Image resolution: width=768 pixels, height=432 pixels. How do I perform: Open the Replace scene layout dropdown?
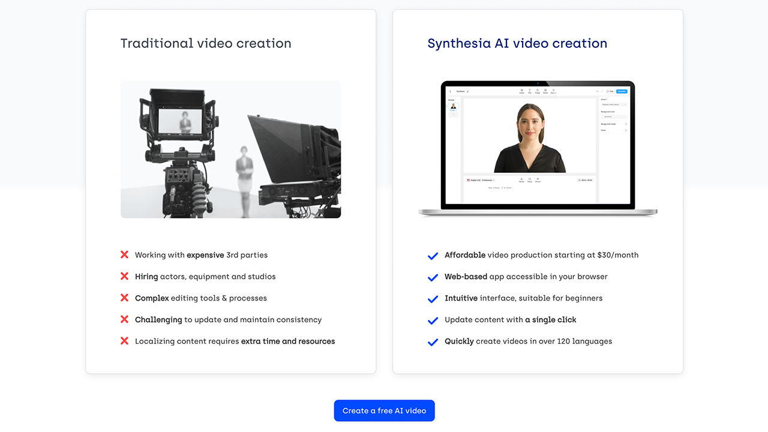pos(613,105)
